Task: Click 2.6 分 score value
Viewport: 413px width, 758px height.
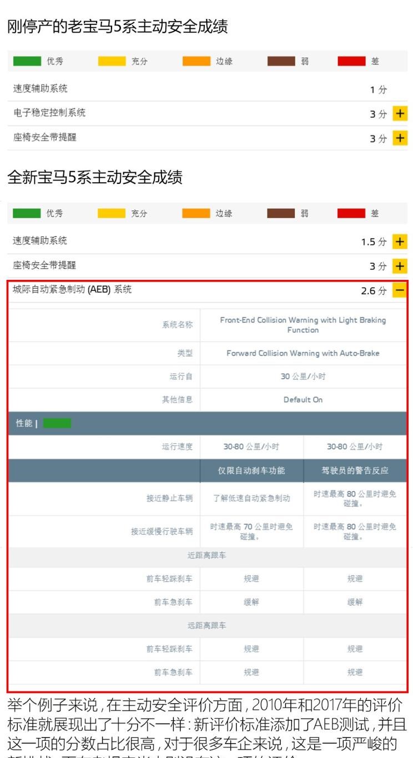Action: click(374, 291)
